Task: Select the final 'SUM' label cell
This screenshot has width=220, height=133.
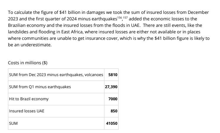Action: pyautogui.click(x=13, y=124)
